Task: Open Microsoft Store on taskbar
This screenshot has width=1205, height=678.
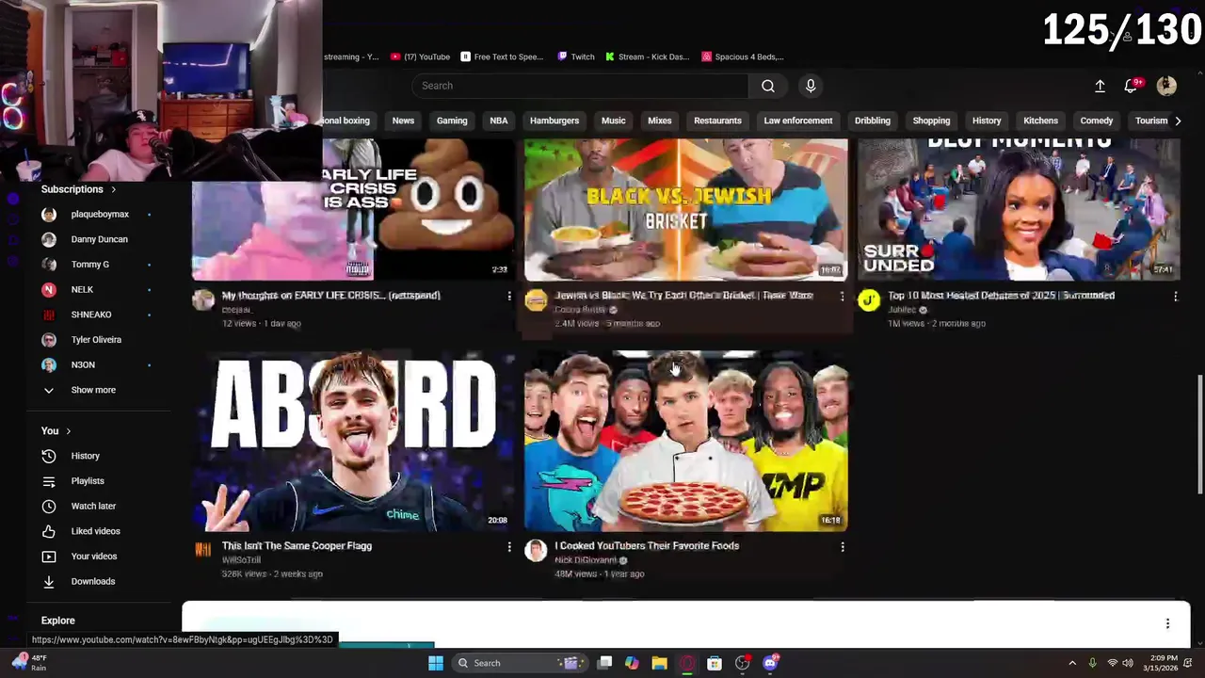Action: (715, 663)
